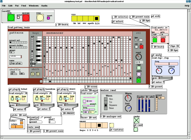191x140 pixels.
Task: Open the Audio menu
Action: click(x=44, y=6)
